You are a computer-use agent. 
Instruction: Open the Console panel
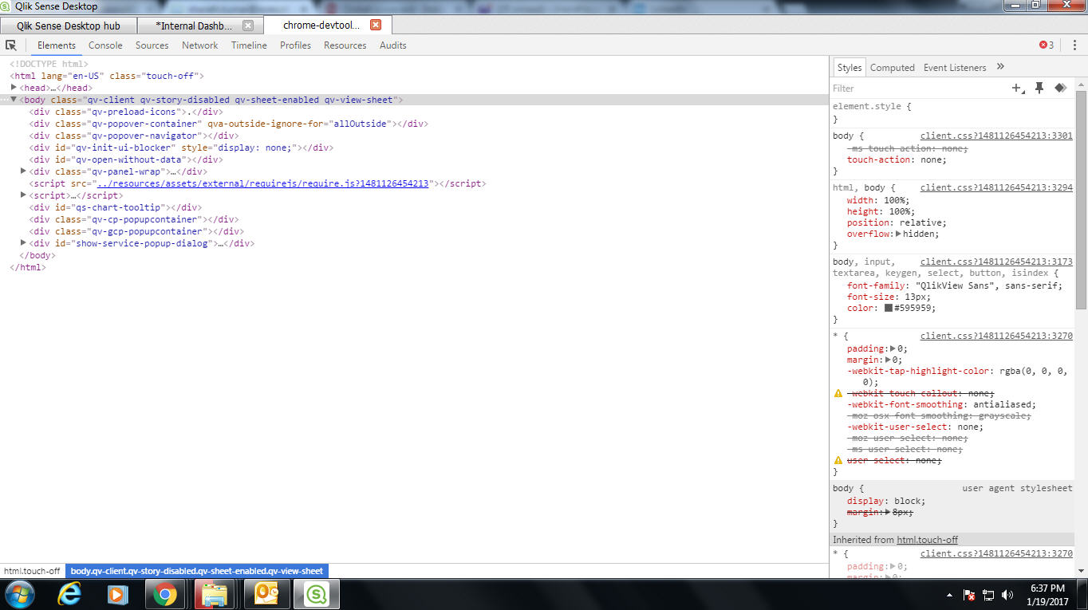pyautogui.click(x=105, y=45)
